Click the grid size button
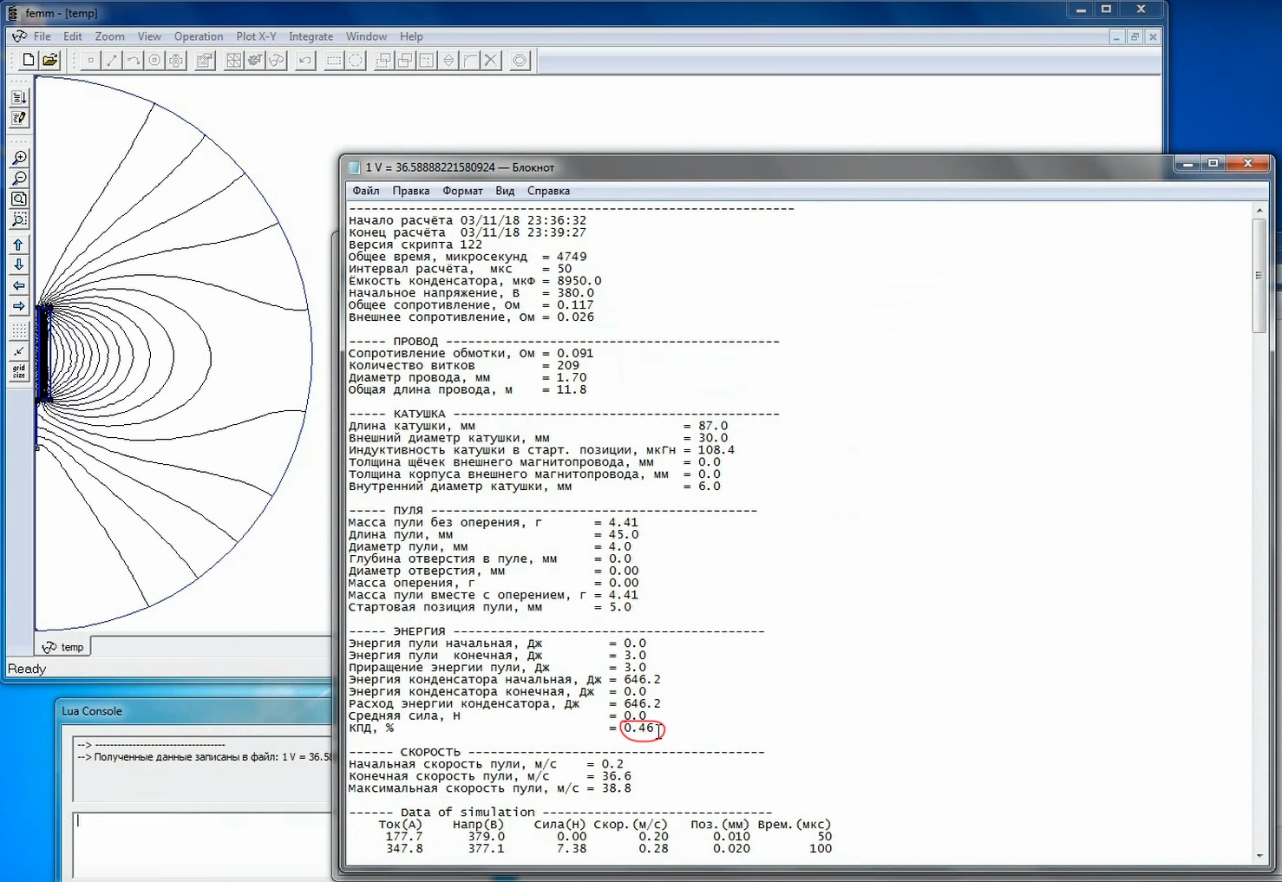 (18, 372)
